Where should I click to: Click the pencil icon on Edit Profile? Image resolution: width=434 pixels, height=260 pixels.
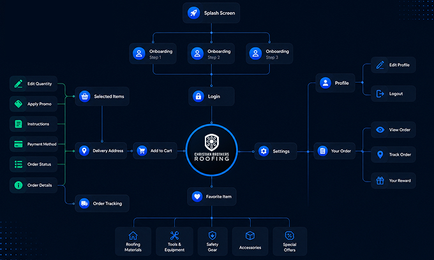point(380,65)
